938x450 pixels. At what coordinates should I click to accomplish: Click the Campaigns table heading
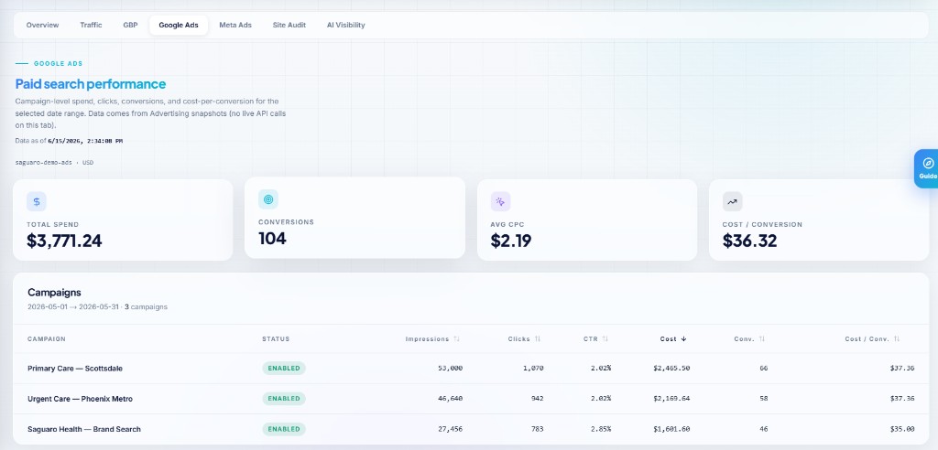pyautogui.click(x=54, y=293)
